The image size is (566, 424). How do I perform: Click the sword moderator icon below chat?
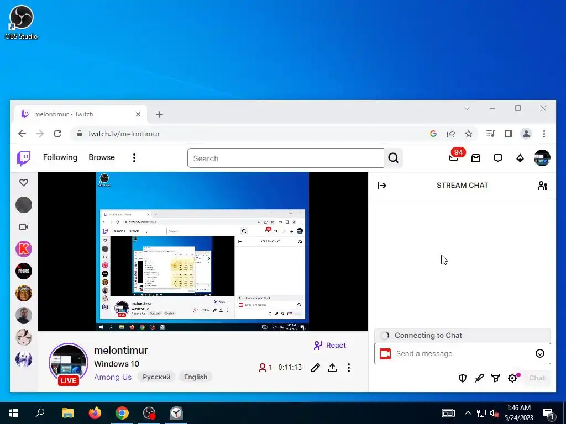(479, 378)
